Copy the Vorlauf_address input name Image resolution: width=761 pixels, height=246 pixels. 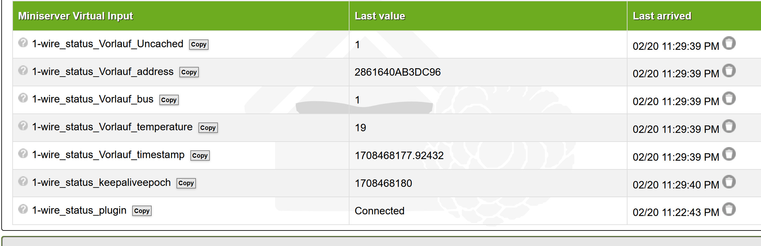click(189, 72)
